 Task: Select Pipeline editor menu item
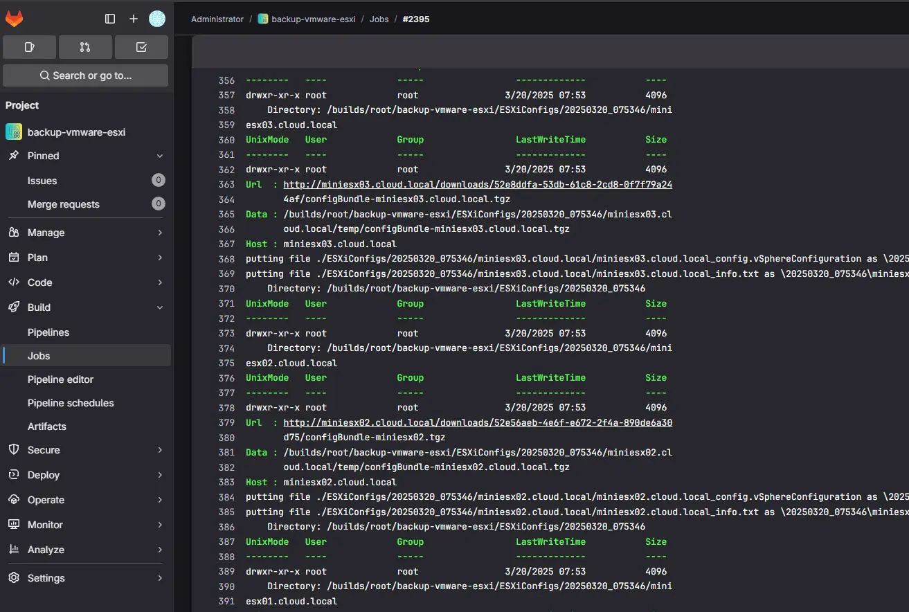pos(60,379)
